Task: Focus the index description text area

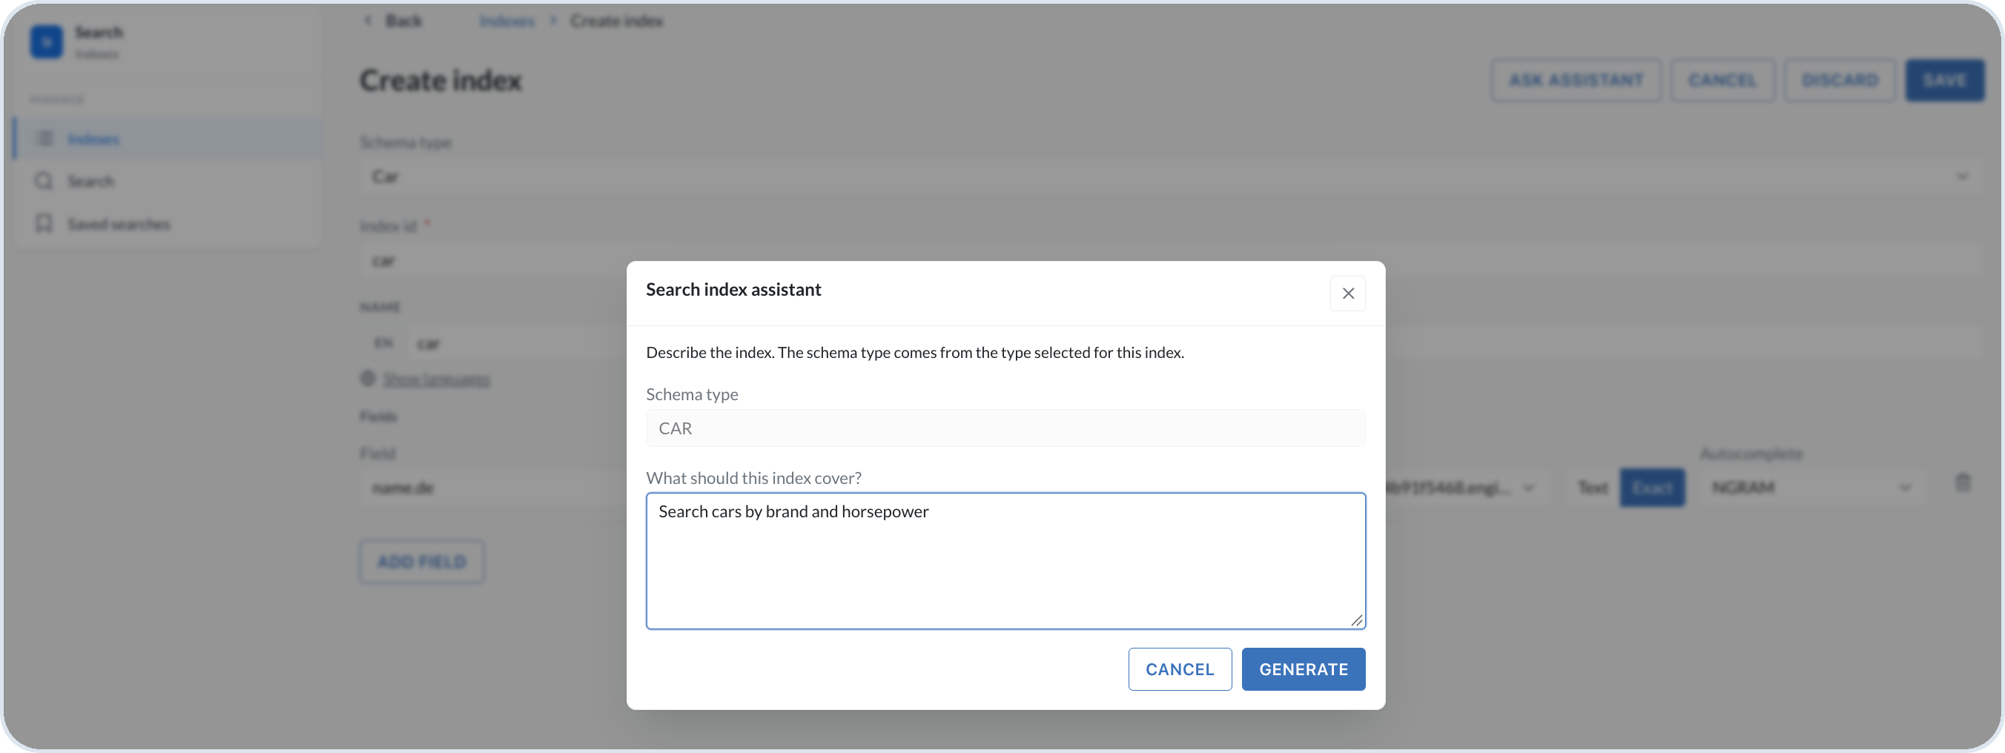Action: click(x=1005, y=560)
